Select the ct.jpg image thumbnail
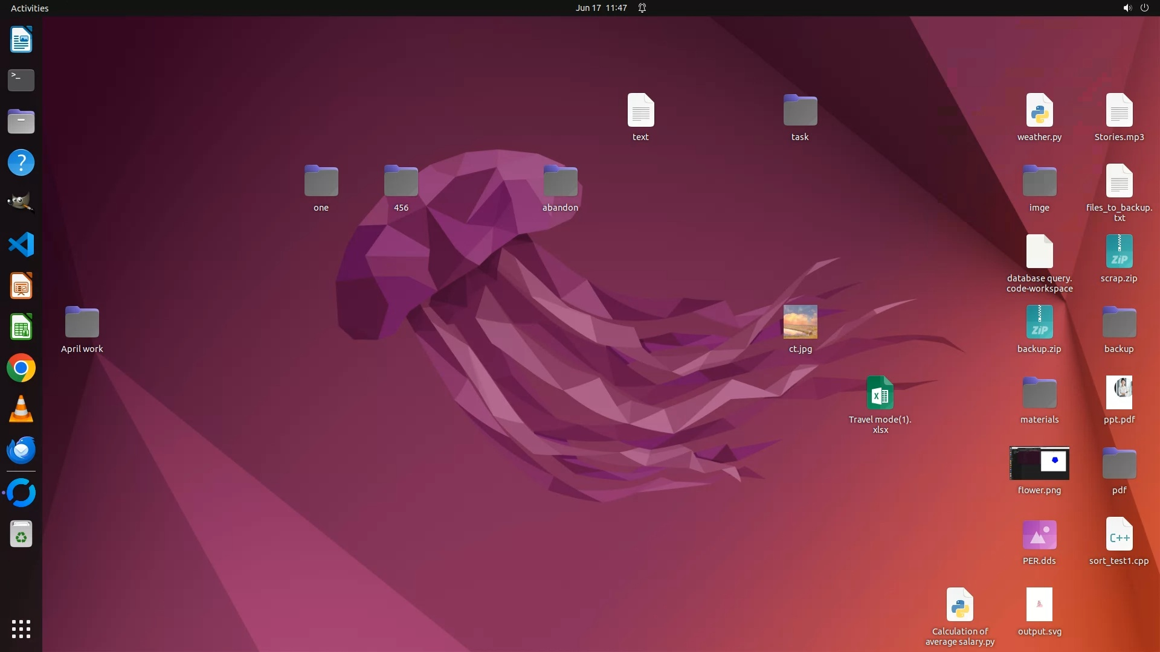The image size is (1160, 652). [800, 322]
